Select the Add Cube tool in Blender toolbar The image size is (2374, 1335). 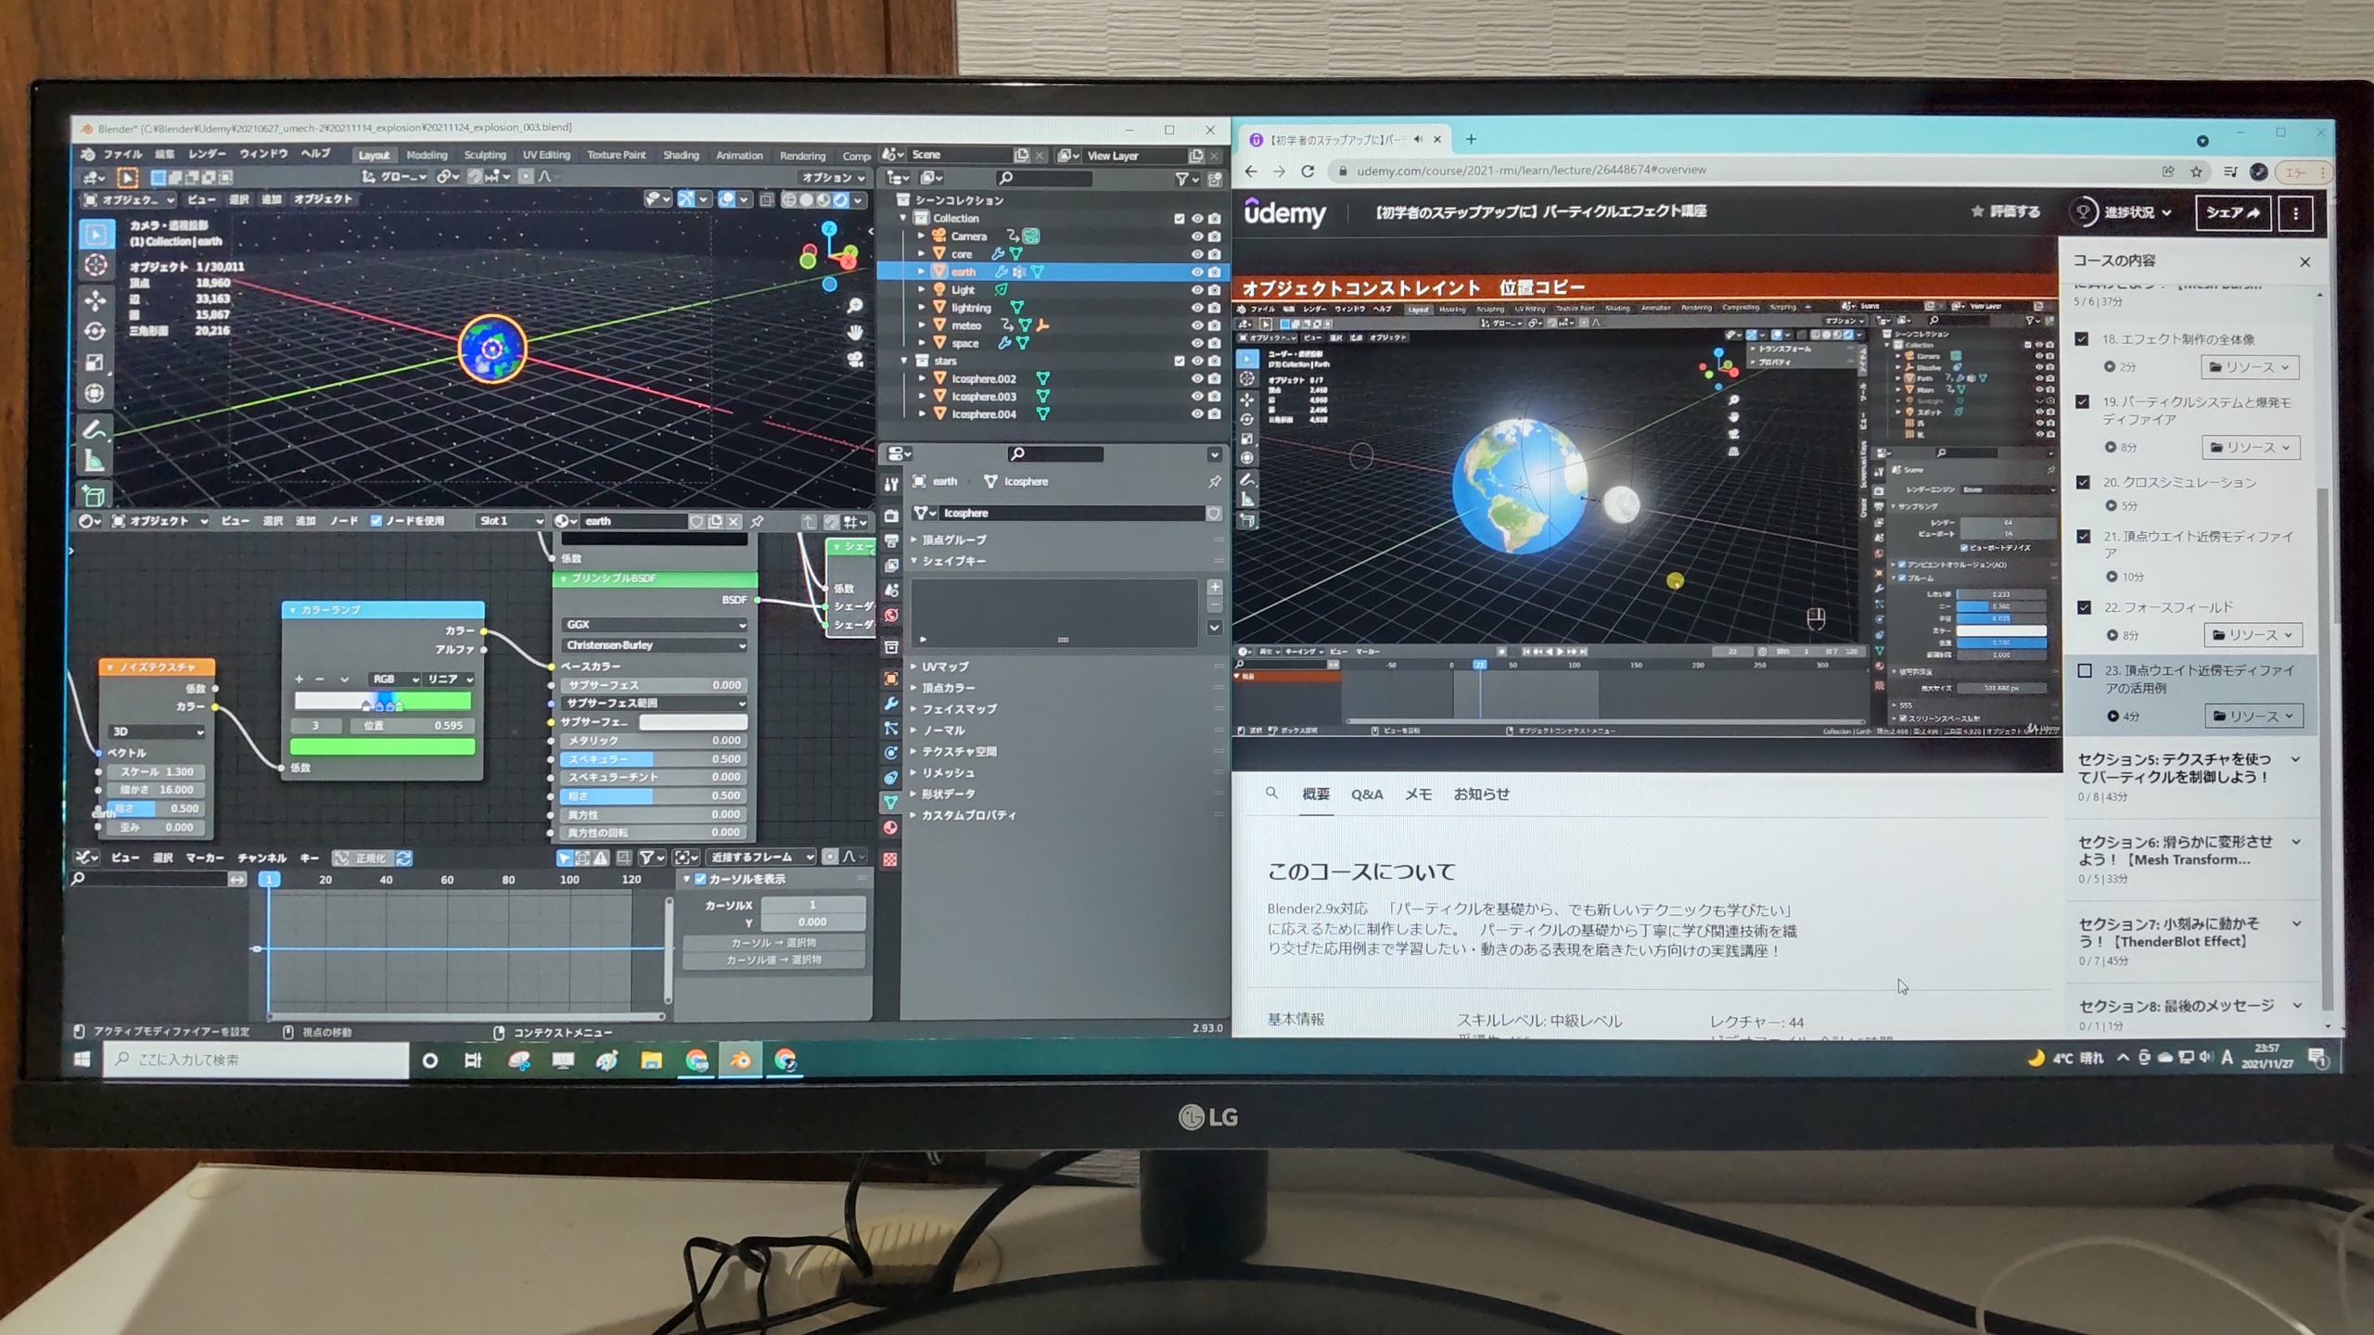pos(94,496)
